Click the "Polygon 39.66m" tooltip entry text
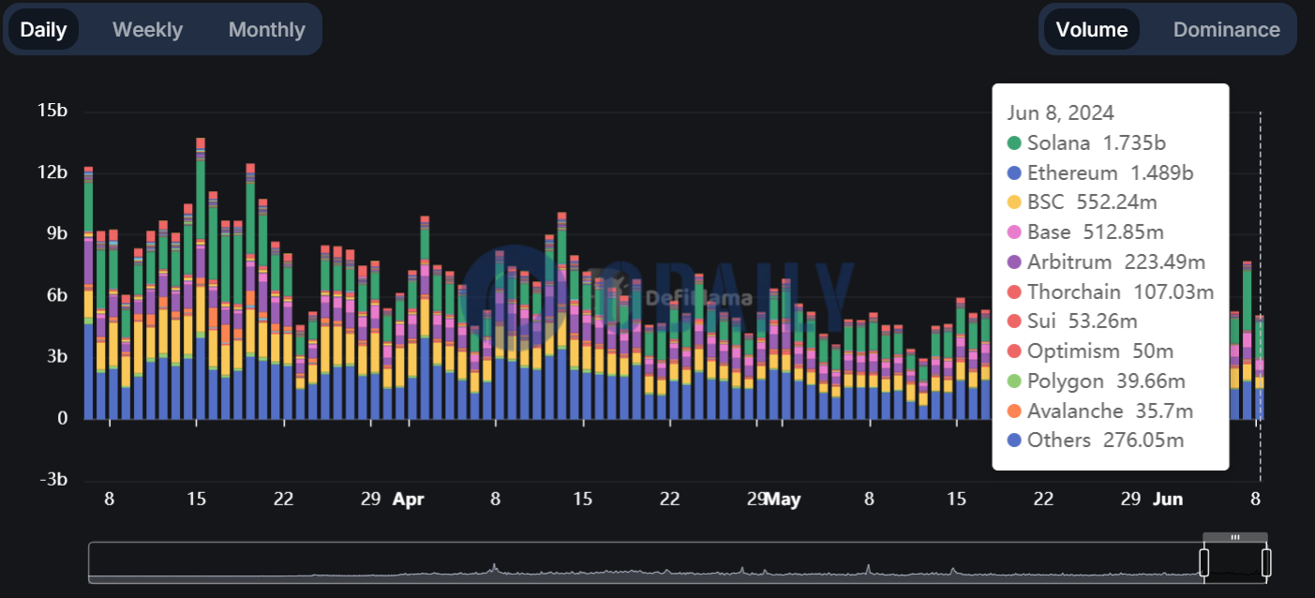 tap(1106, 381)
